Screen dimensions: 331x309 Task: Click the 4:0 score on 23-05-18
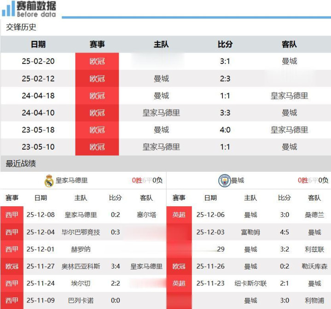[x=225, y=130]
